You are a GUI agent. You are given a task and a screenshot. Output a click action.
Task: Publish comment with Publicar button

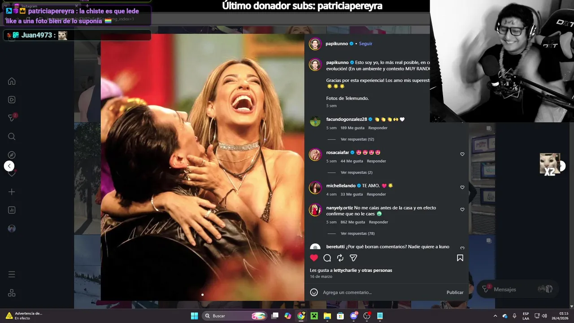click(x=455, y=292)
